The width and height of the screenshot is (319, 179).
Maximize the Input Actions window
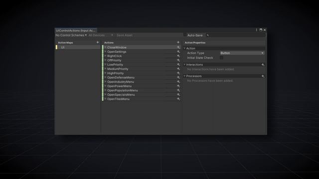261,30
